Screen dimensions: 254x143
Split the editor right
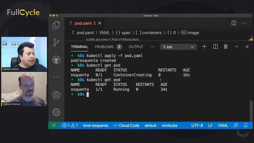tap(234, 23)
